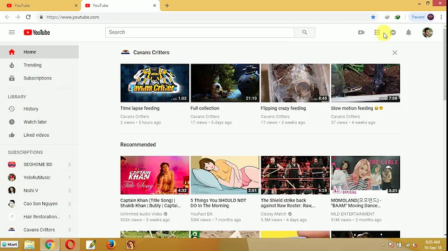
Task: Open Opera from taskbar
Action: 70,244
